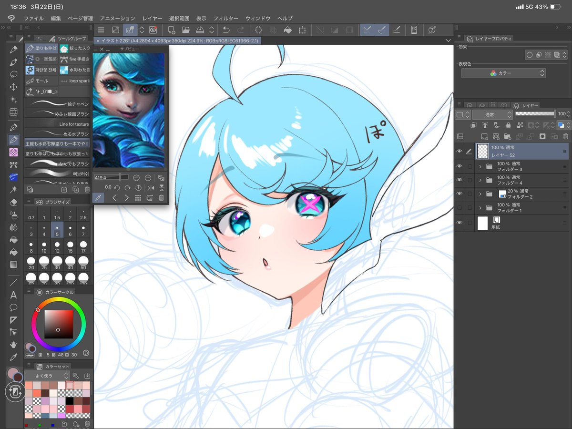572x429 pixels.
Task: Open color set よく使う dropdown
Action: click(x=47, y=376)
